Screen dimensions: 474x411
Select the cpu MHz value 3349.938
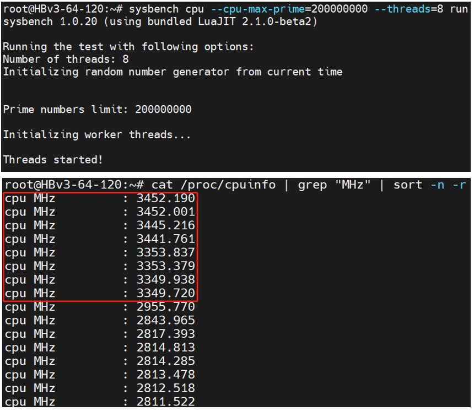coord(166,280)
